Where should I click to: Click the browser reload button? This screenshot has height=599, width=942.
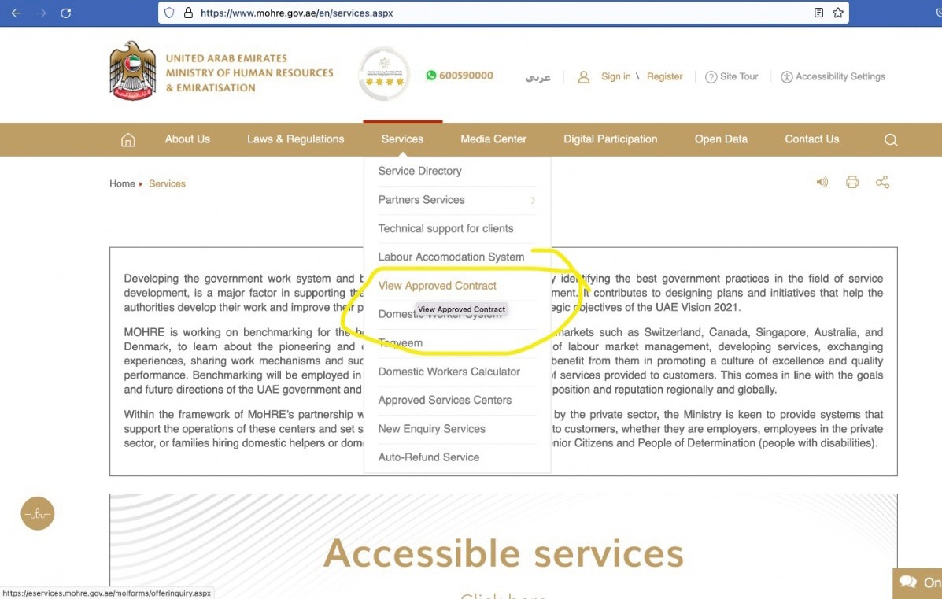(x=65, y=13)
